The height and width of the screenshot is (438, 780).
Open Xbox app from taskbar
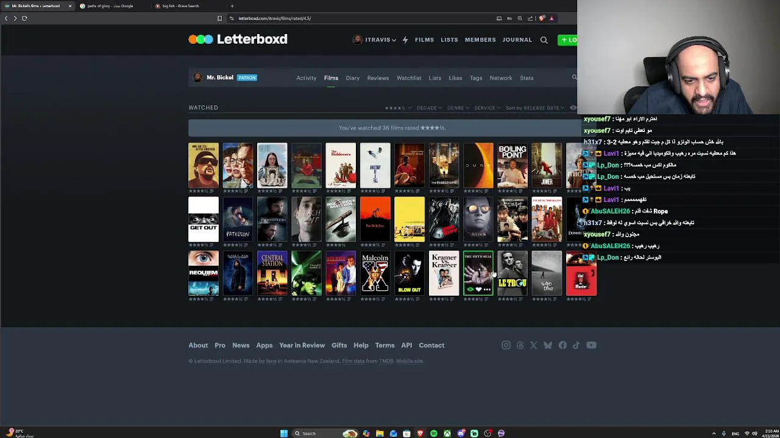pos(447,433)
